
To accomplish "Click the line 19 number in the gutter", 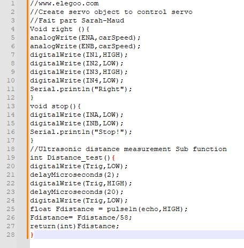I will pos(11,157).
